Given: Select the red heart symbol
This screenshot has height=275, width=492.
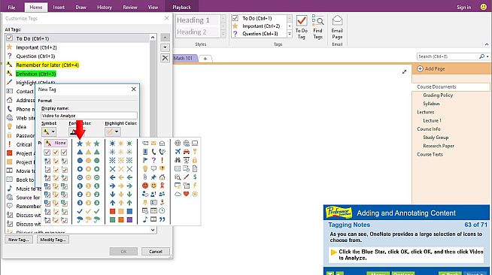Looking at the screenshot, I should [186, 194].
